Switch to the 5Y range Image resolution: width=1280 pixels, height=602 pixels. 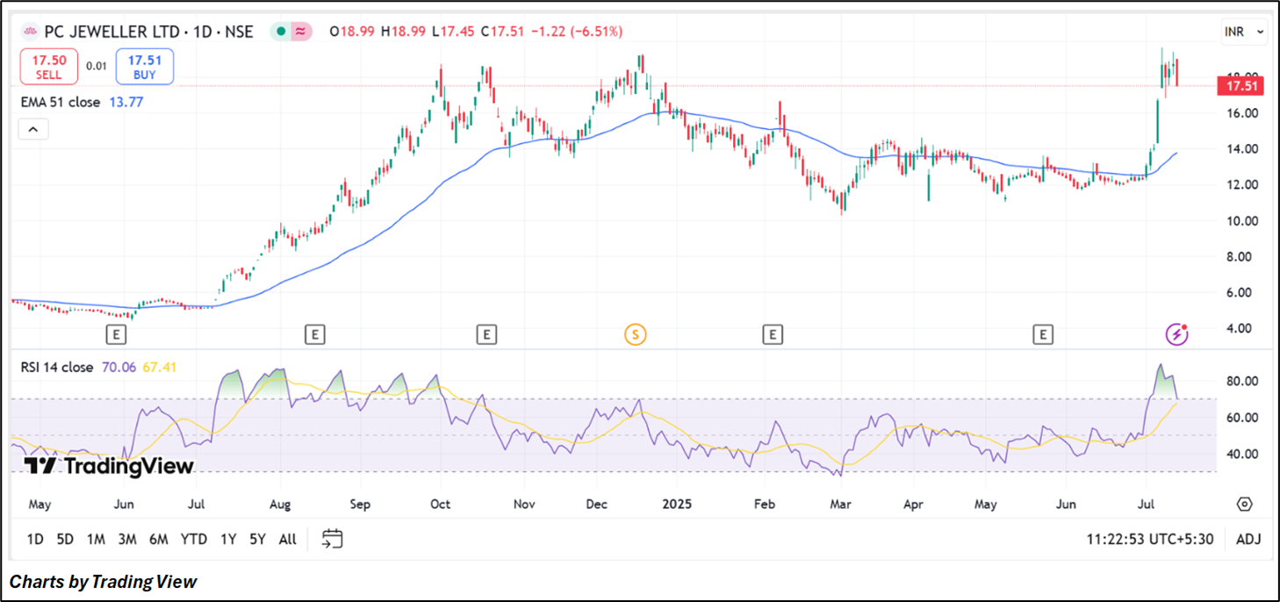click(256, 539)
